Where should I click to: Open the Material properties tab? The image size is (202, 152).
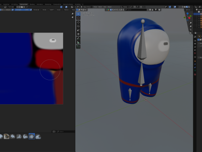[195, 74]
